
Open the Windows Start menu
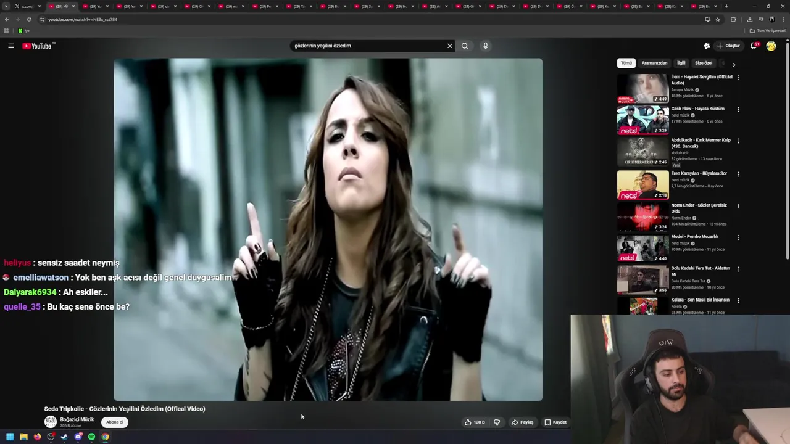[x=10, y=437]
